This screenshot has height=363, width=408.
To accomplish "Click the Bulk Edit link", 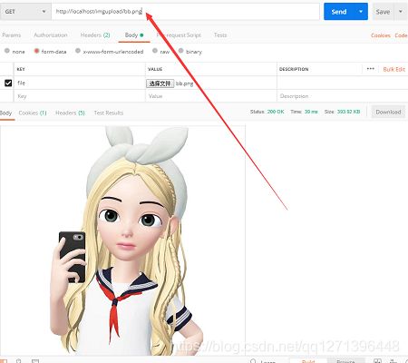I will click(x=393, y=69).
